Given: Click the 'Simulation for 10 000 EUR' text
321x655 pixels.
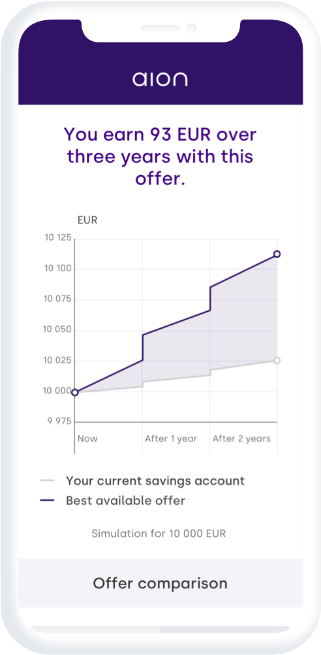Looking at the screenshot, I should coord(159,533).
